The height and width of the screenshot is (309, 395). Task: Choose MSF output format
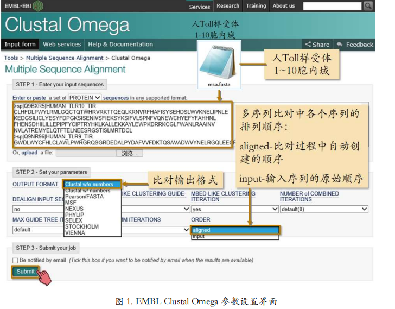click(71, 203)
